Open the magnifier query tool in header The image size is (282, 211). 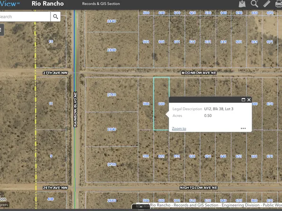coord(254,4)
